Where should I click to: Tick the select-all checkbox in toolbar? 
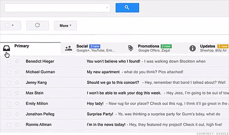[x=7, y=26]
